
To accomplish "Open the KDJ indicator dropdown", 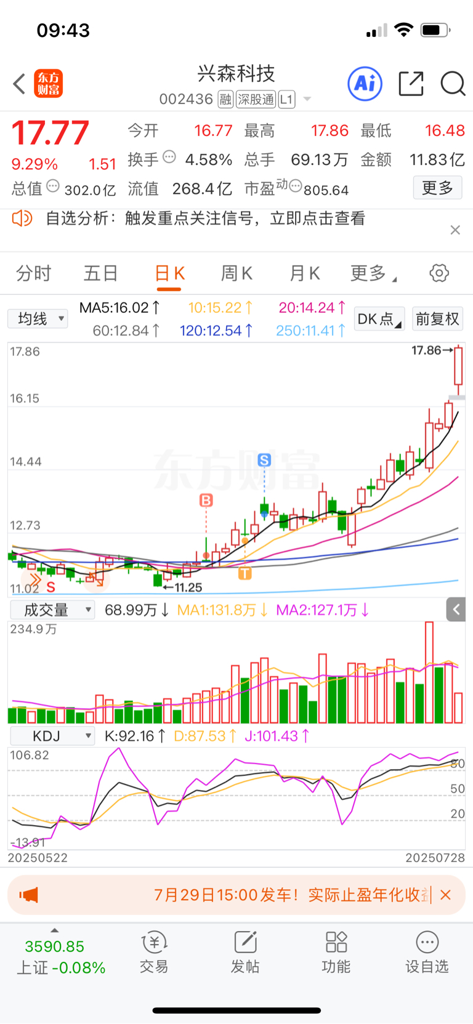I will 52,736.
